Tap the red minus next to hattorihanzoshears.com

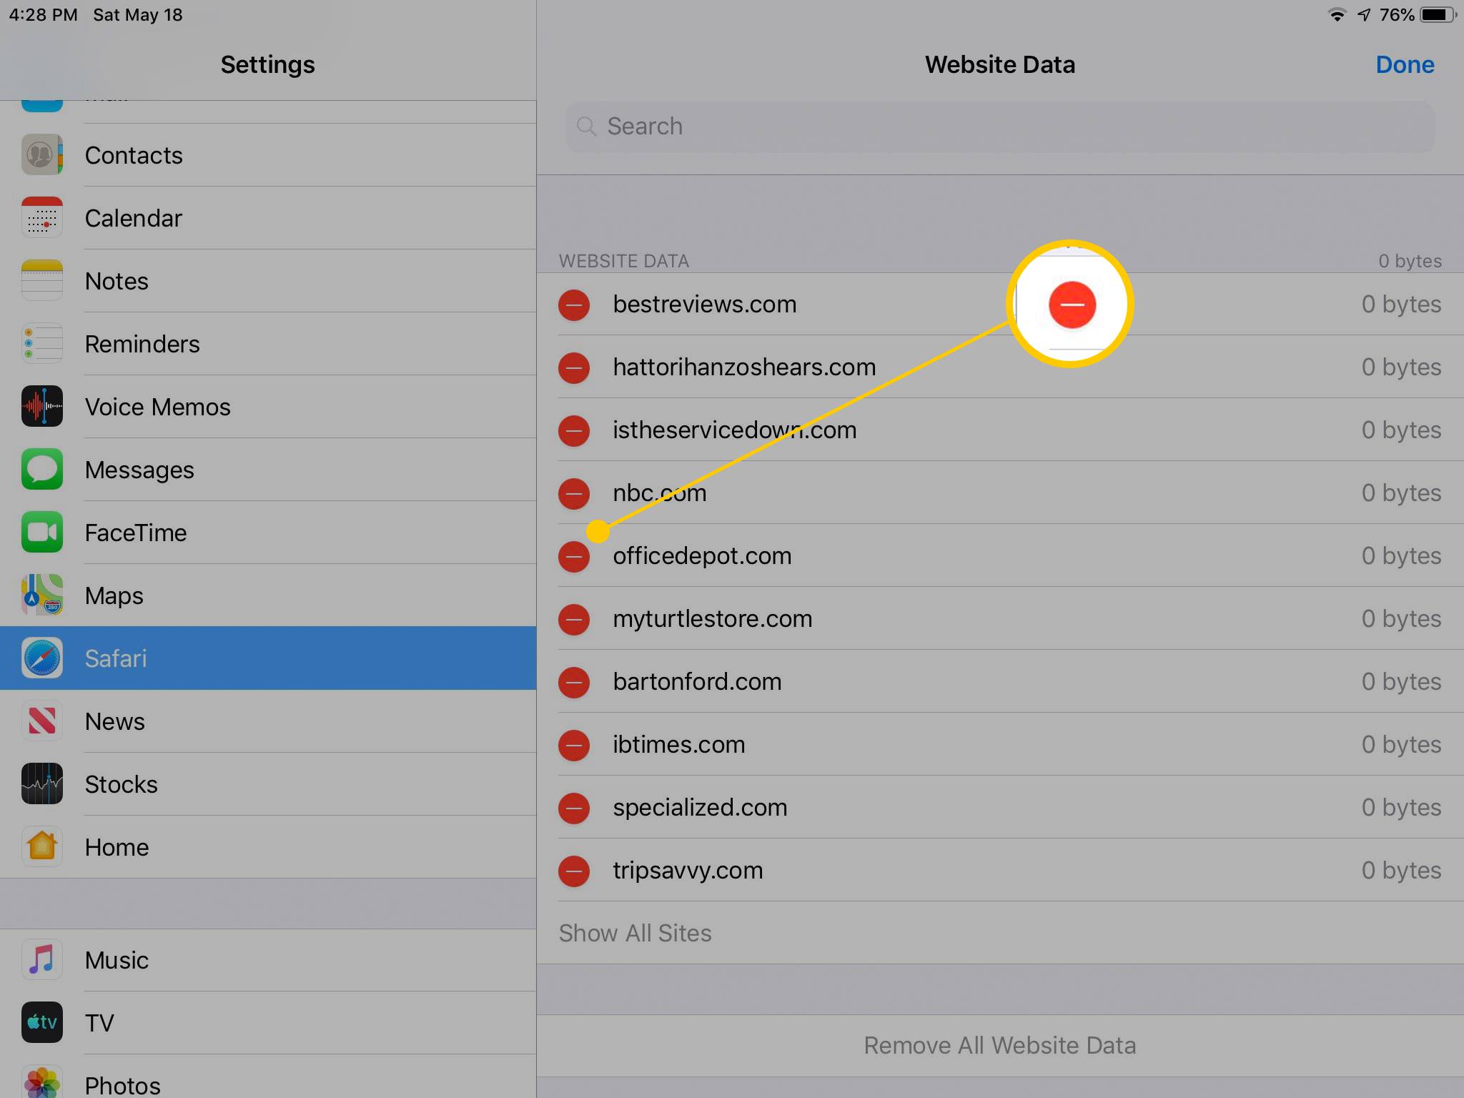574,368
